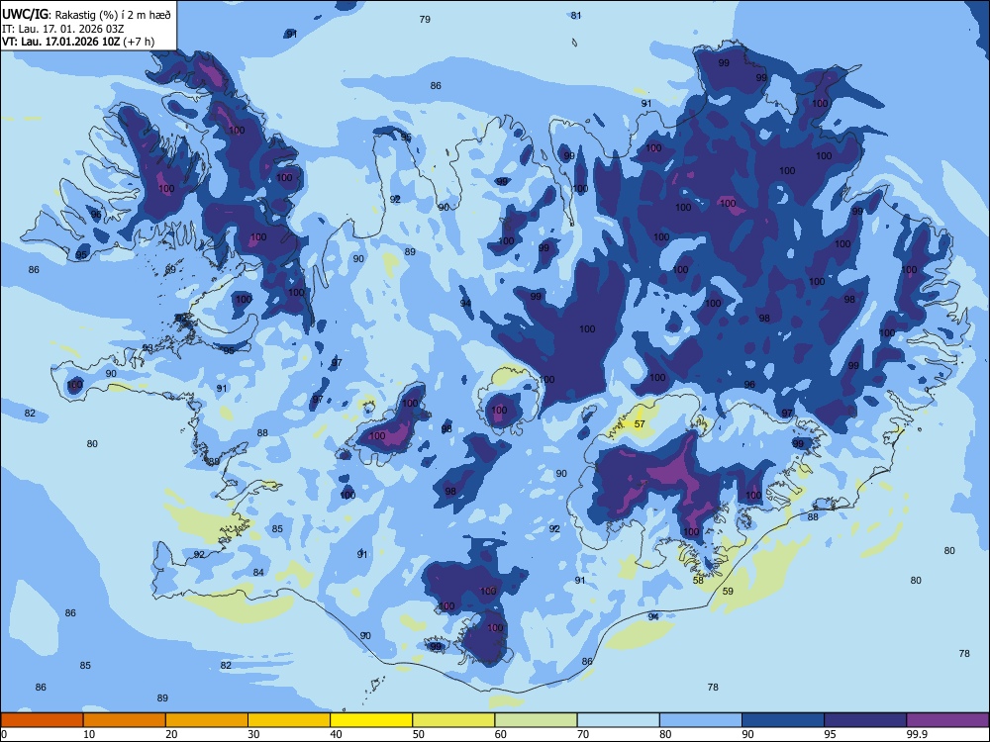This screenshot has width=990, height=742.
Task: Click the legend label '70'
Action: tap(583, 734)
